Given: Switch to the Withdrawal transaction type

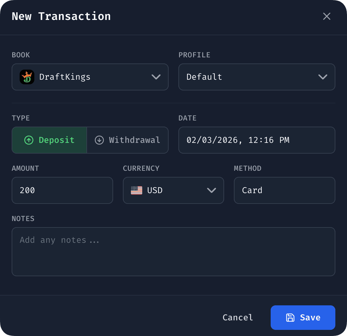Looking at the screenshot, I should [128, 140].
